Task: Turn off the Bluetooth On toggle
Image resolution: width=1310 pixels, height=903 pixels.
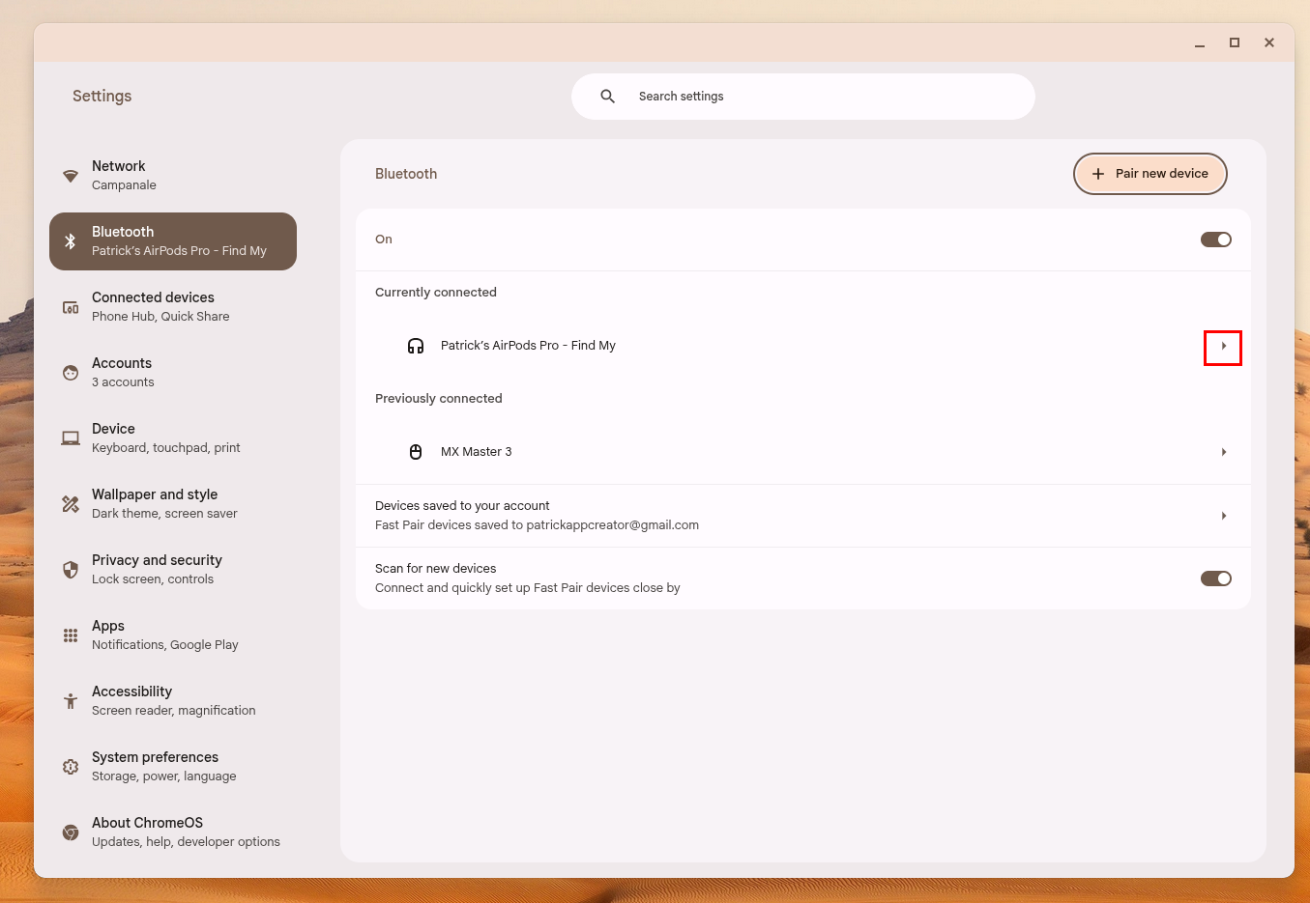Action: pyautogui.click(x=1215, y=240)
